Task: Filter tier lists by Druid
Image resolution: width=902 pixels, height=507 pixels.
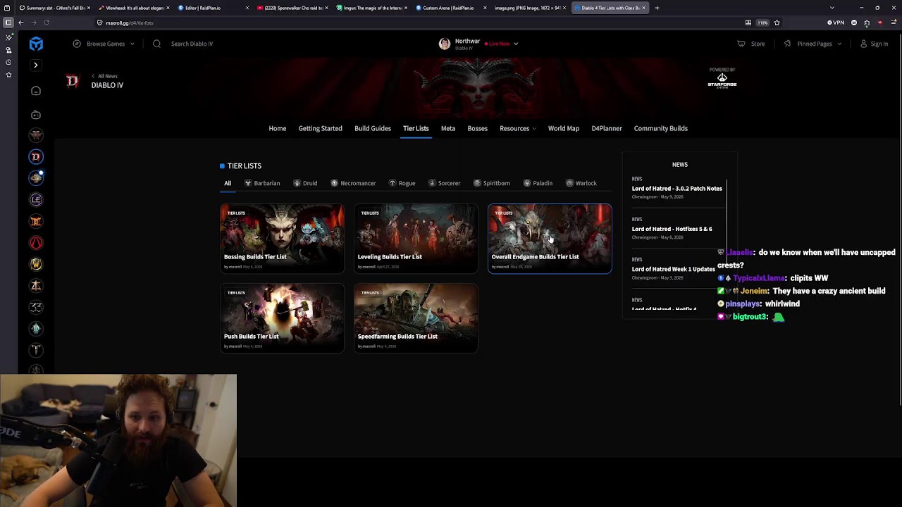Action: pyautogui.click(x=305, y=183)
